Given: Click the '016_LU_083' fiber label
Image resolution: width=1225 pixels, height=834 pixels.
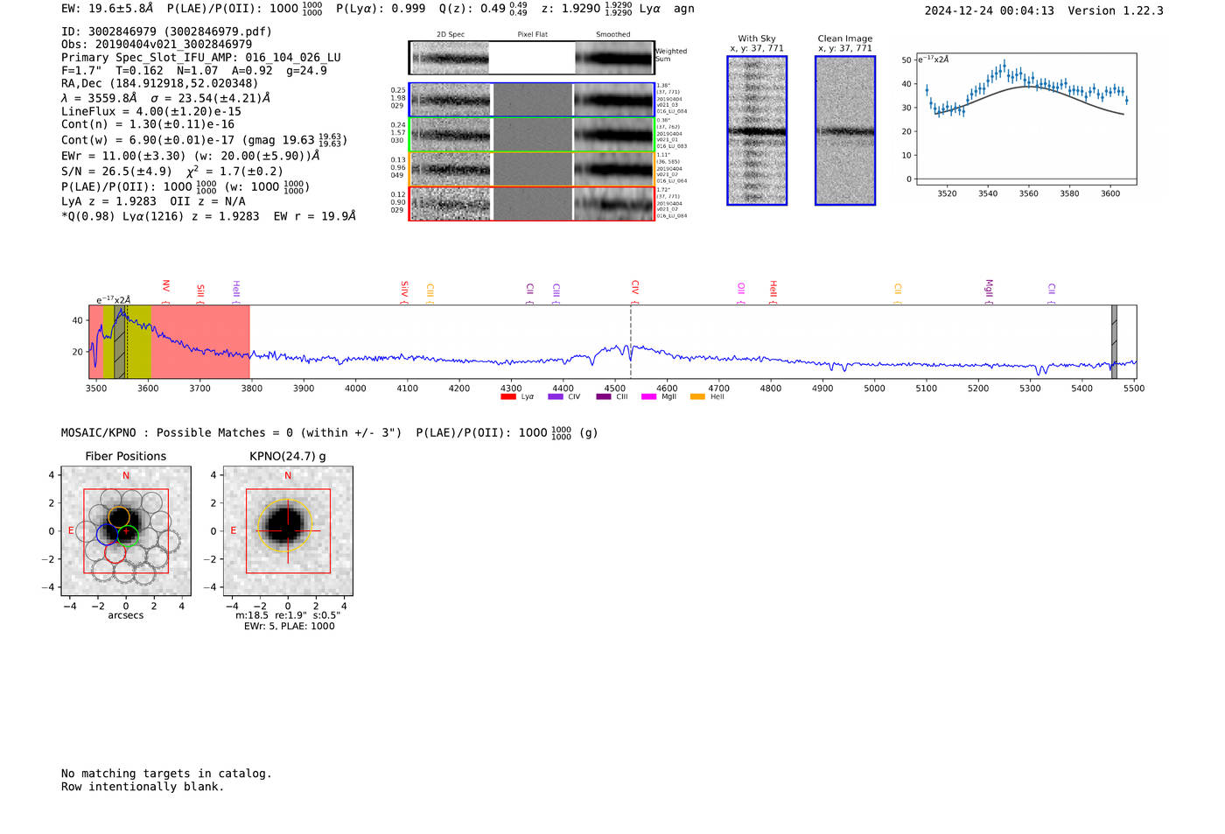Looking at the screenshot, I should tap(672, 146).
